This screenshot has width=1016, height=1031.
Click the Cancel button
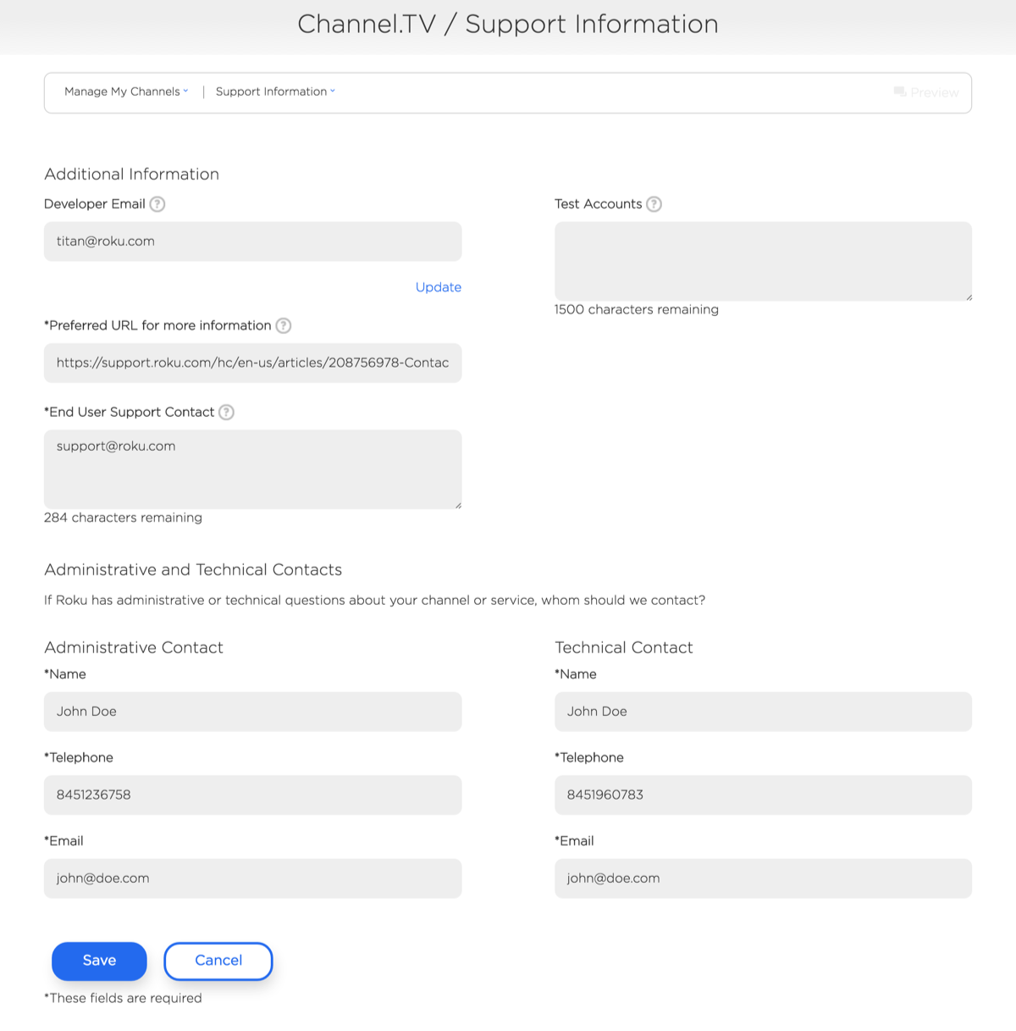point(218,961)
